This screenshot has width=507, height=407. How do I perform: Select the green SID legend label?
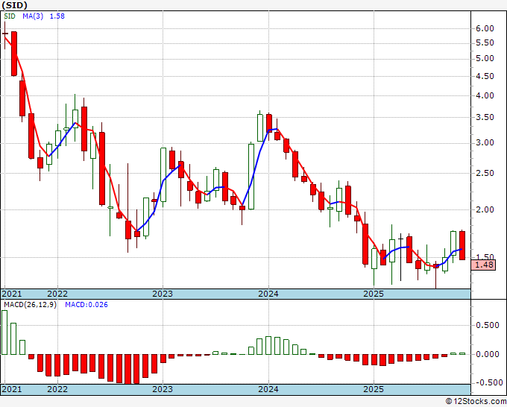[x=10, y=16]
